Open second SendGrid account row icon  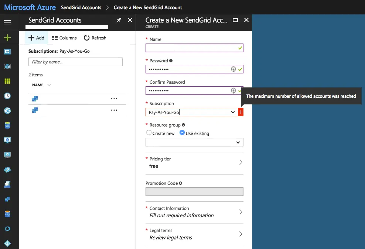coord(35,110)
